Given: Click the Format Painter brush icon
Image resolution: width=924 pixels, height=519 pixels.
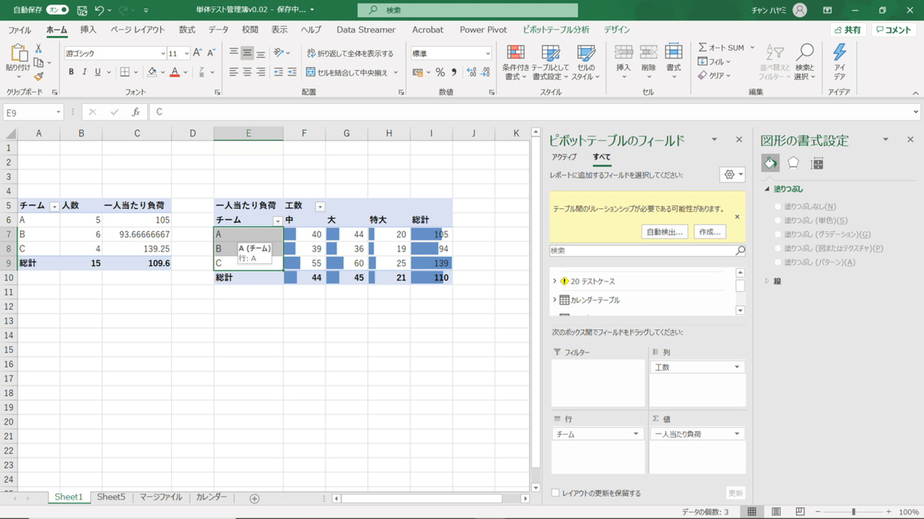Looking at the screenshot, I should [x=38, y=76].
